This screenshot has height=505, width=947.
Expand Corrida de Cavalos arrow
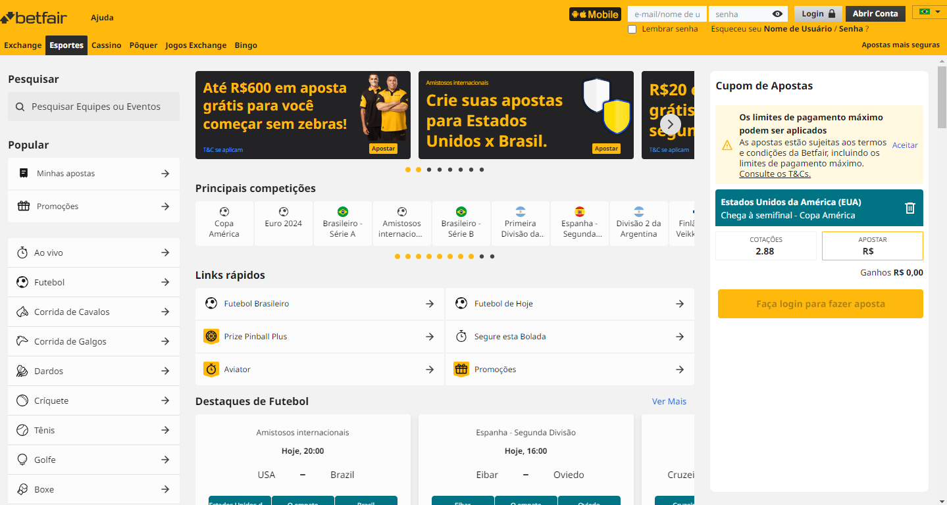165,312
